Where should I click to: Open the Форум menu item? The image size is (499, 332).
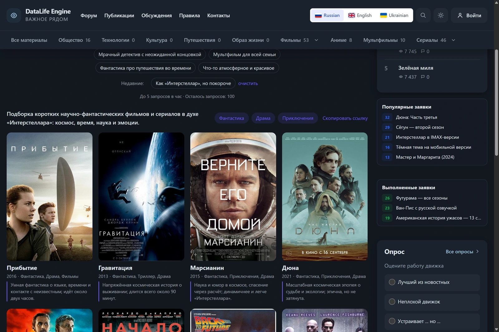pos(89,16)
